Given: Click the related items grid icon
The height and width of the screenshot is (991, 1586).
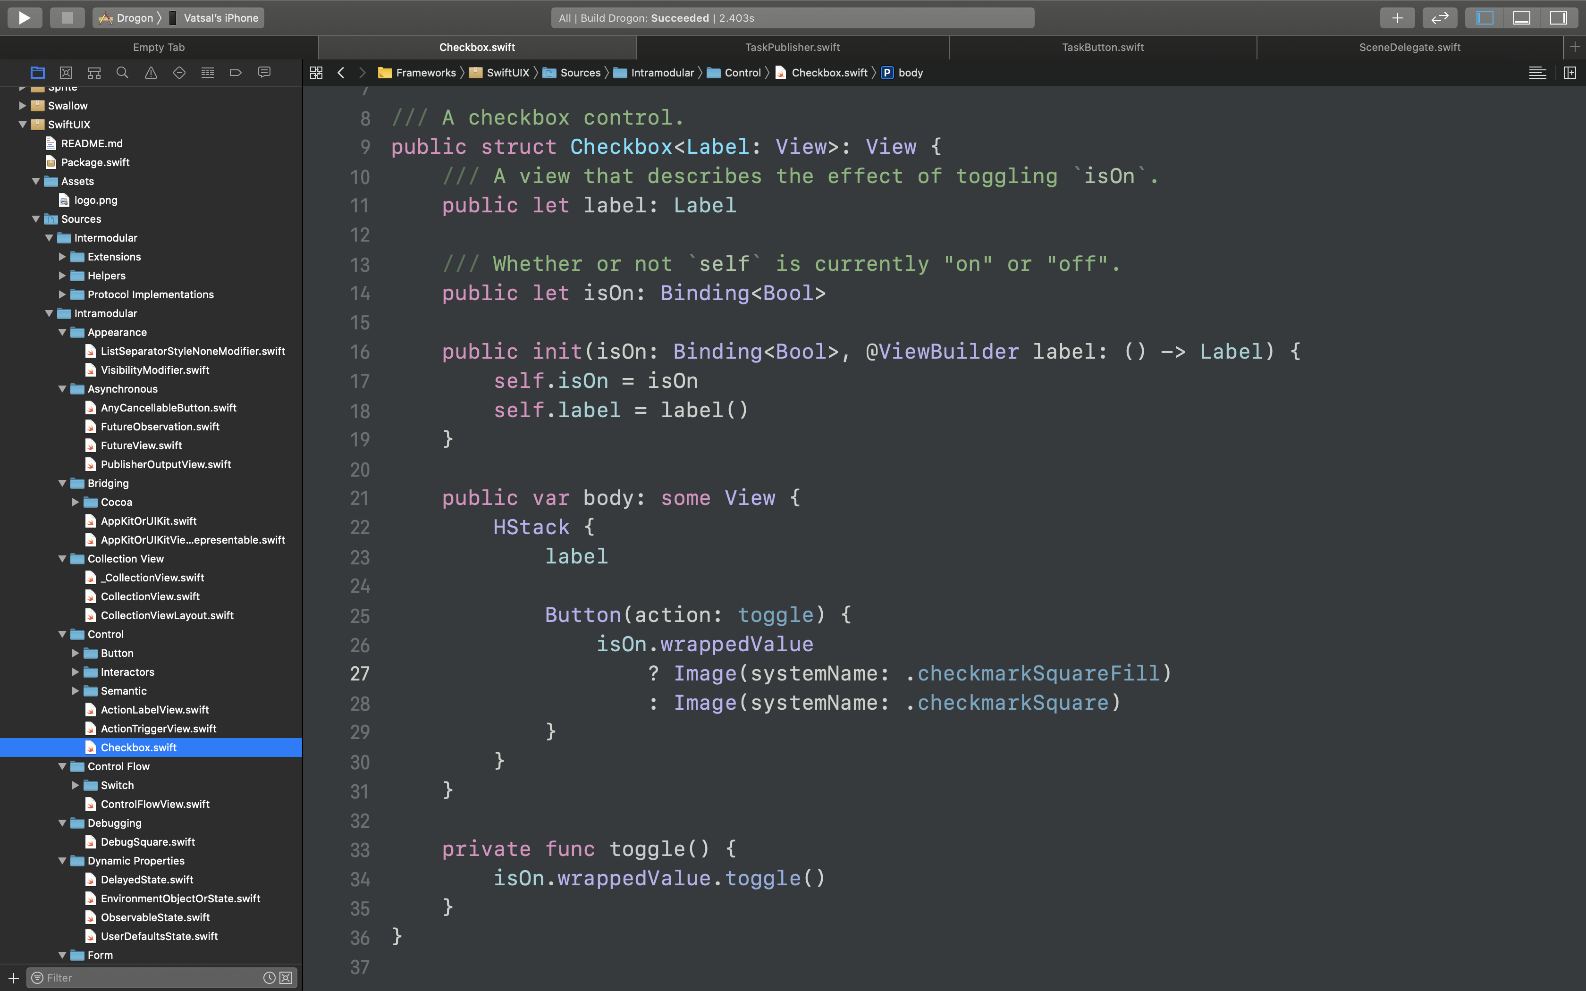Looking at the screenshot, I should 316,73.
